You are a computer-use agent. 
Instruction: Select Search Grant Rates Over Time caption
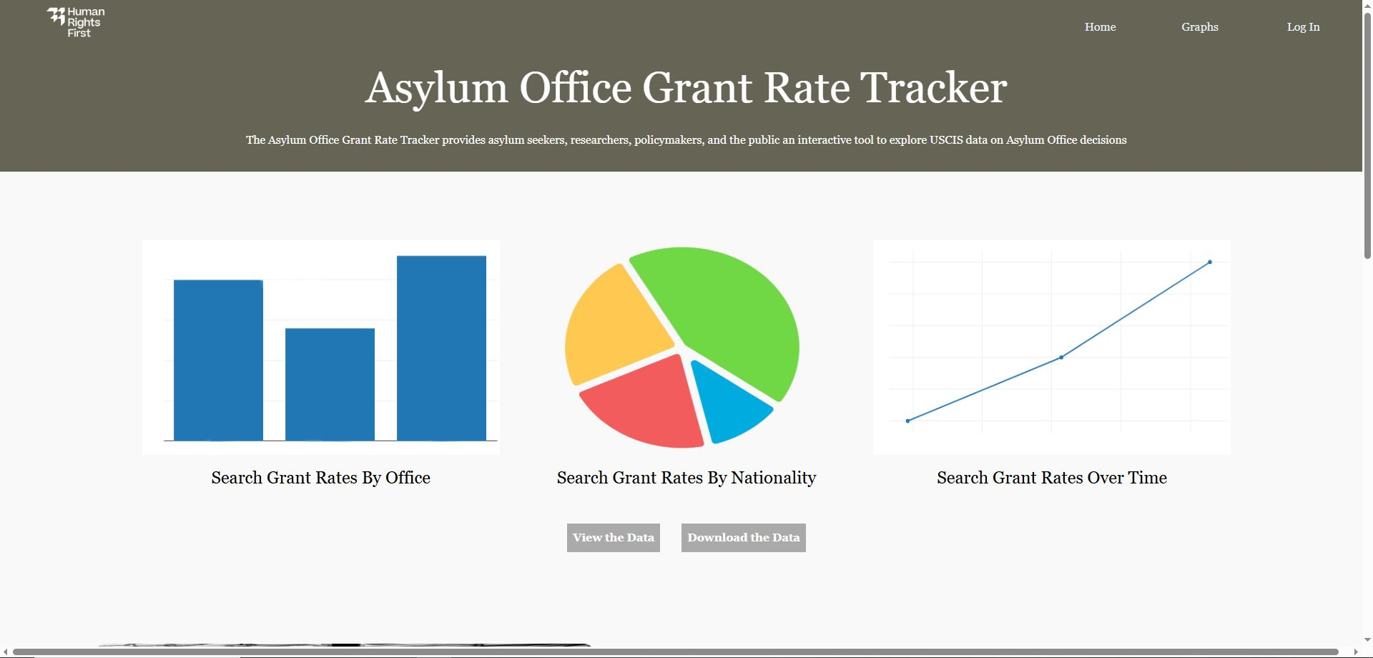[1051, 478]
